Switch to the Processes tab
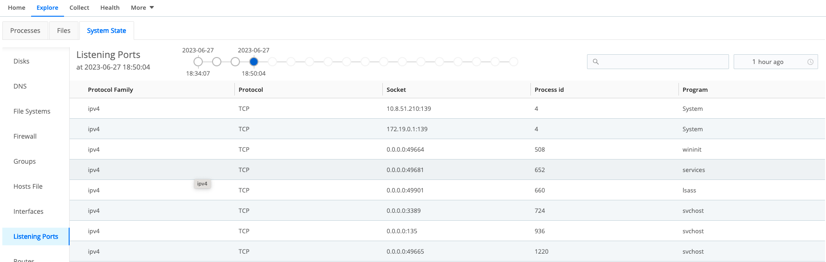826x262 pixels. click(25, 31)
